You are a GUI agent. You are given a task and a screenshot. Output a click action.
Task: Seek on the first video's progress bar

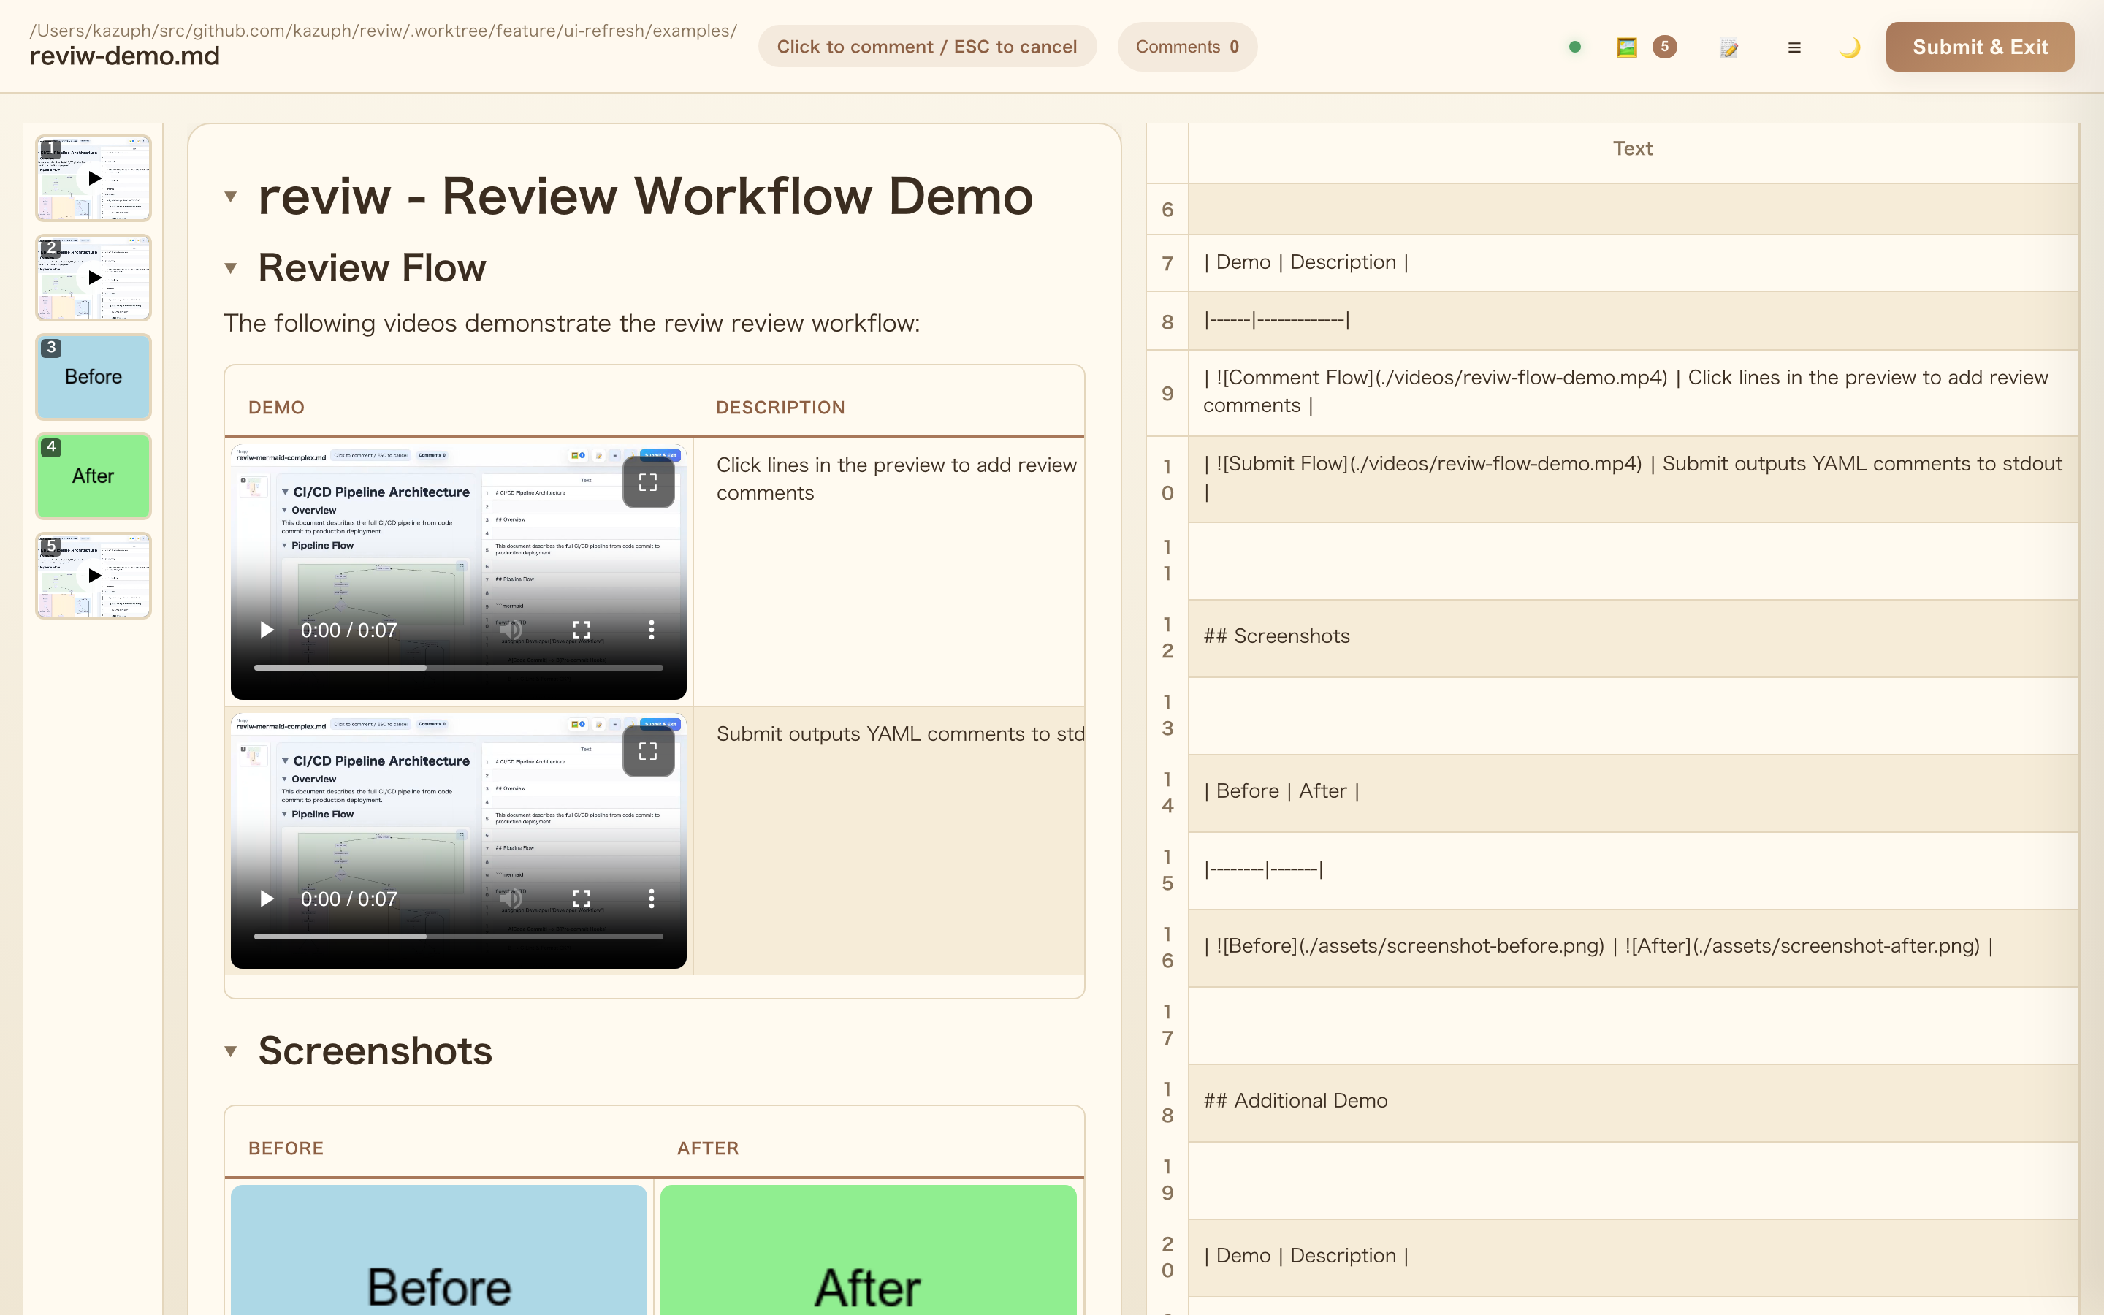(x=458, y=668)
